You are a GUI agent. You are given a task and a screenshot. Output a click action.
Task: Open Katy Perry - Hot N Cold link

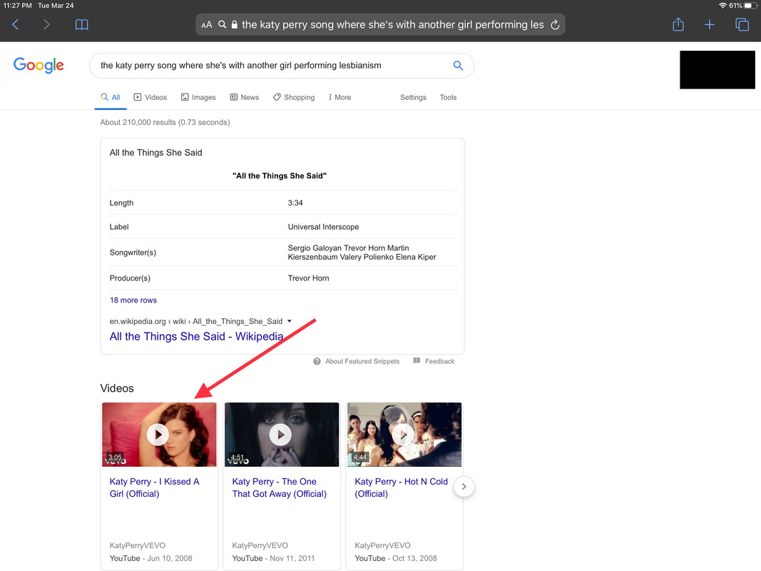(x=401, y=487)
